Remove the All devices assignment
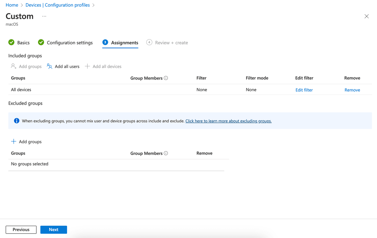377x238 pixels. coord(352,90)
